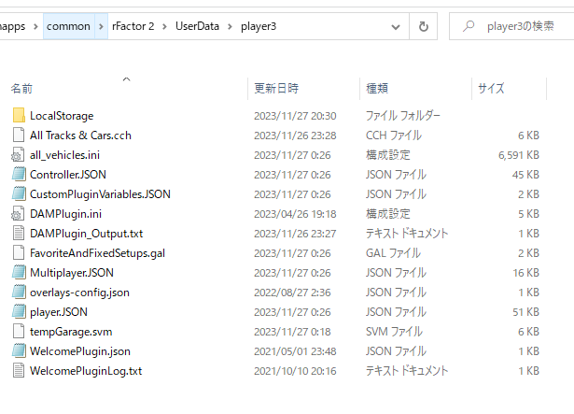Viewport: 574px width, 414px height.
Task: Click the 2021/05/01 23:48 date cell
Action: [295, 351]
